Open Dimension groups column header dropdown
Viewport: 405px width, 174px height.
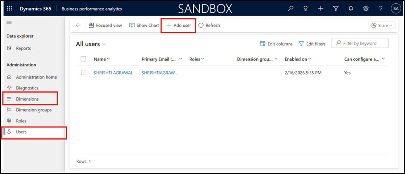(257, 59)
